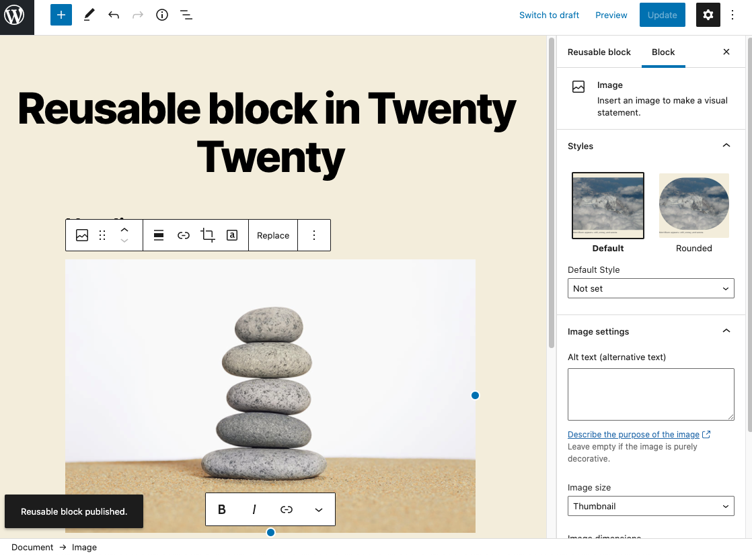Apply bold formatting in the caption toolbar
Screen dimensions: 752x555
tap(221, 509)
